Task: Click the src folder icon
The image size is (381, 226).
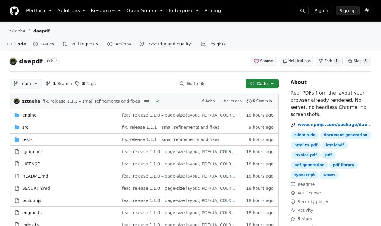Action: (x=17, y=127)
